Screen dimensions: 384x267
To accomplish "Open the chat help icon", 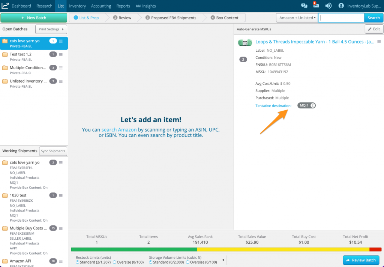I will pyautogui.click(x=304, y=6).
